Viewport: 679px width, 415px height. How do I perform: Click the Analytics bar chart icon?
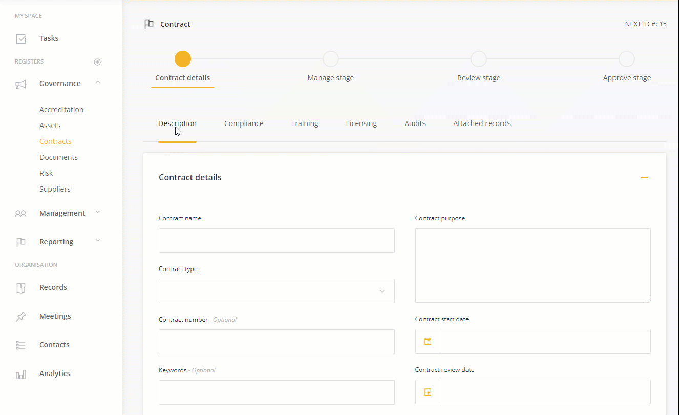click(21, 375)
